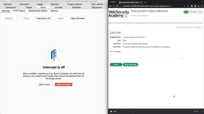Screen dimensions: 204x114
Task: Open the Live chat link
Action: coord(198,27)
